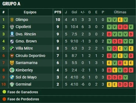Sort table by PTS column header
The height and width of the screenshot is (103, 136).
click(x=58, y=12)
